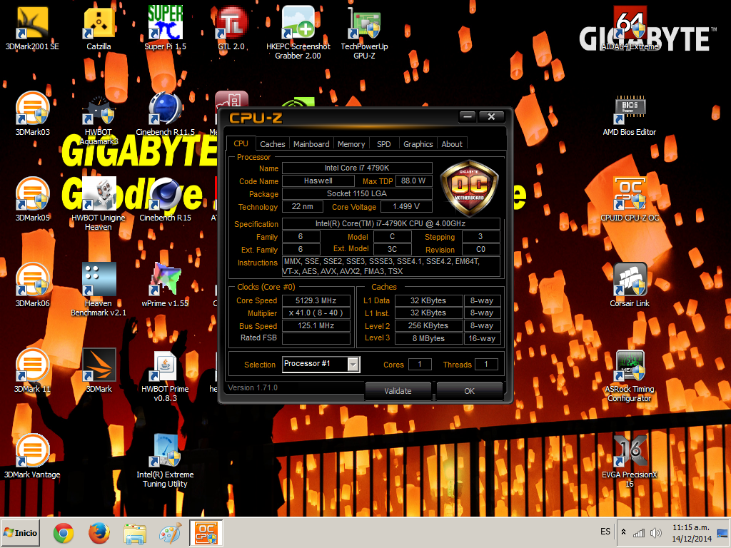The image size is (731, 548).
Task: Open the network signal tray icon
Action: point(639,532)
